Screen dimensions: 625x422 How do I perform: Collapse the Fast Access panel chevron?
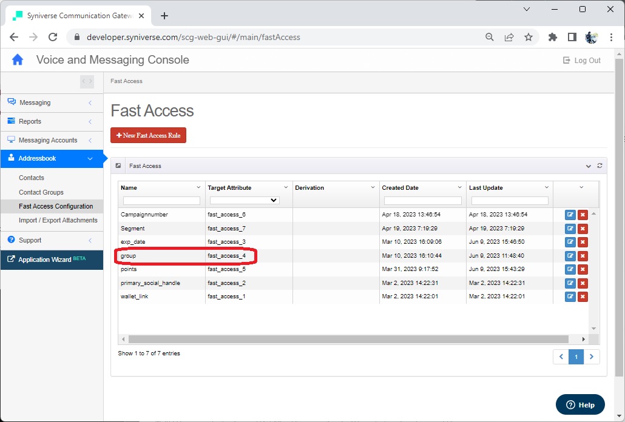coord(589,166)
